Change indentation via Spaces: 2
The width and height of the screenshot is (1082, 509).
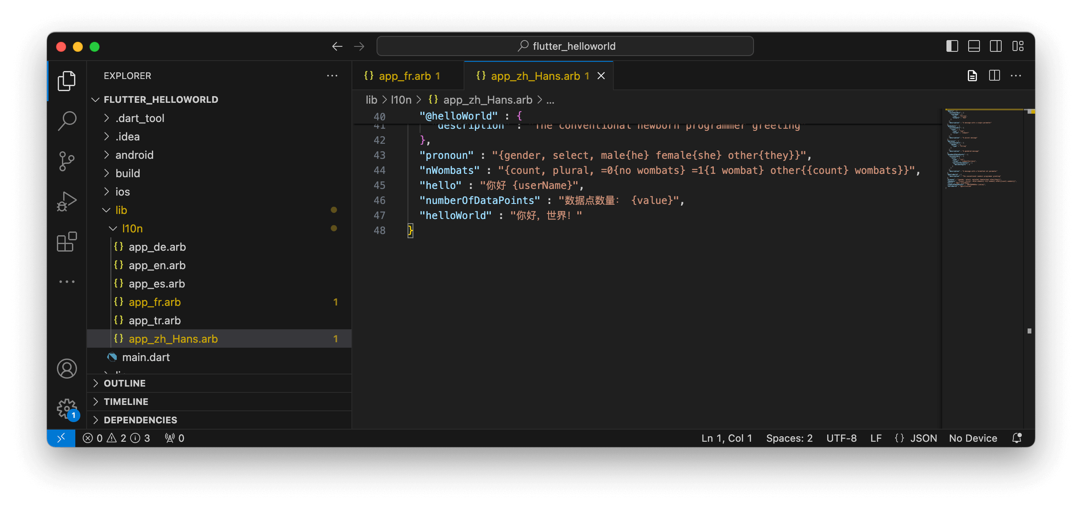(789, 438)
